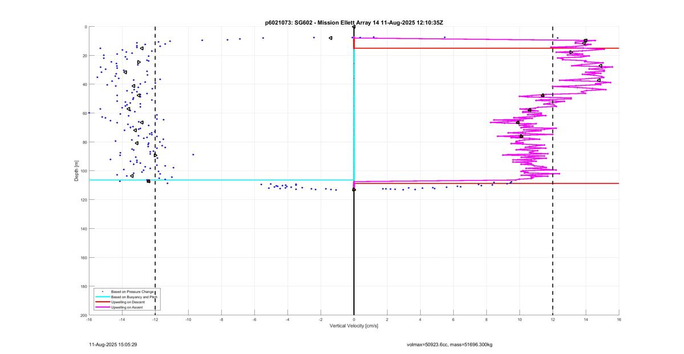This screenshot has height=354, width=684.
Task: Click the blue dot marker in the legend
Action: click(103, 291)
